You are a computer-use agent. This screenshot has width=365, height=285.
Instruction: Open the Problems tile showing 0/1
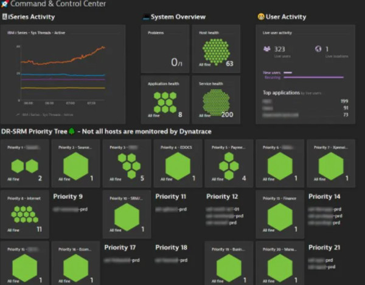tap(165, 49)
